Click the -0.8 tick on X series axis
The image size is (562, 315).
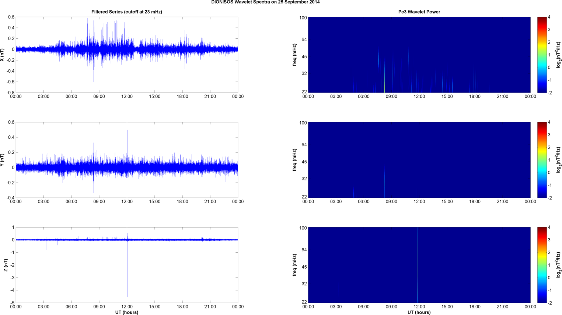pyautogui.click(x=10, y=93)
